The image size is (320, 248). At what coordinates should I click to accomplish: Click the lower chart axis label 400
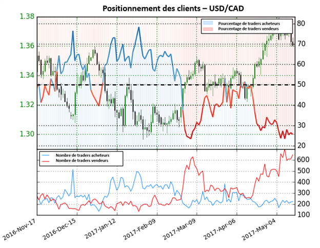click(x=303, y=182)
